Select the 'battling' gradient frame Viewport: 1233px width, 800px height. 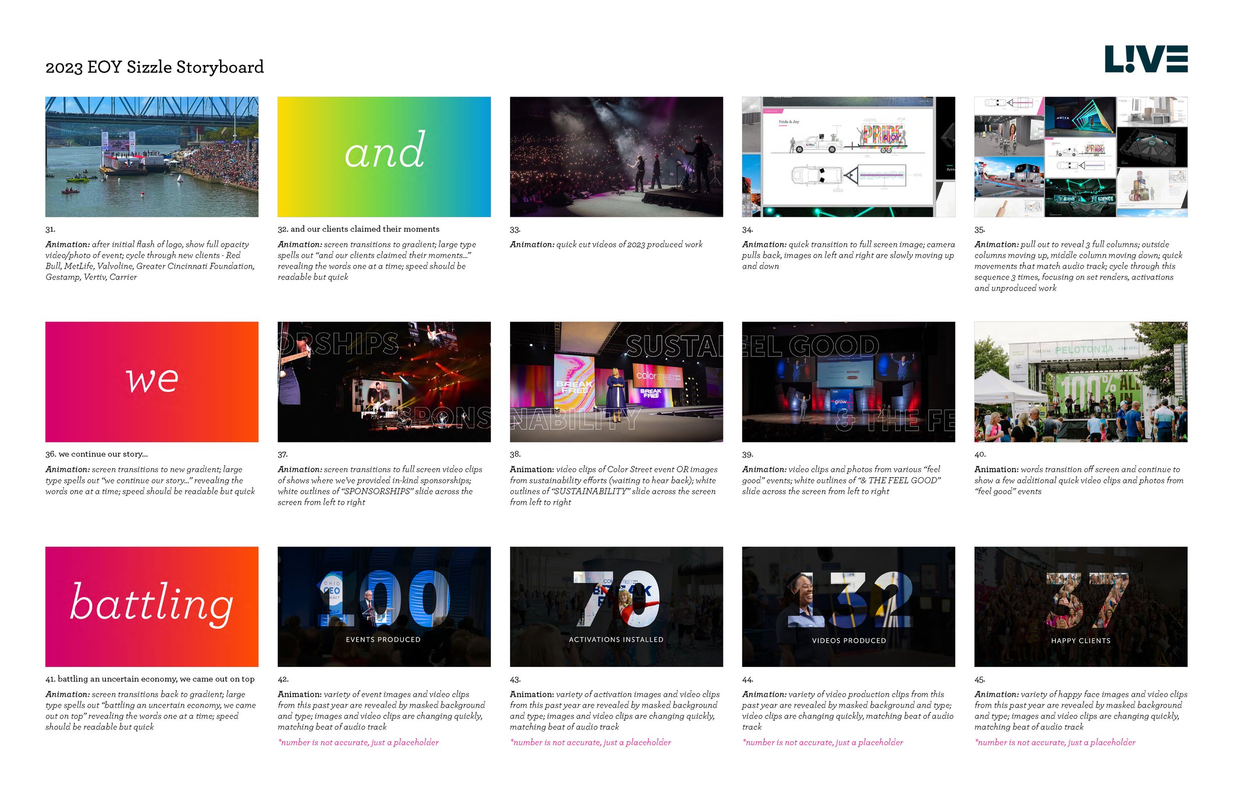(151, 606)
